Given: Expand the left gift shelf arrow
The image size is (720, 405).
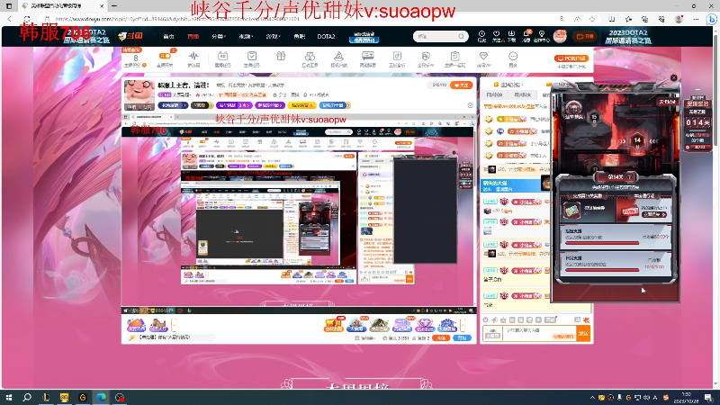Looking at the screenshot, I should click(x=174, y=325).
